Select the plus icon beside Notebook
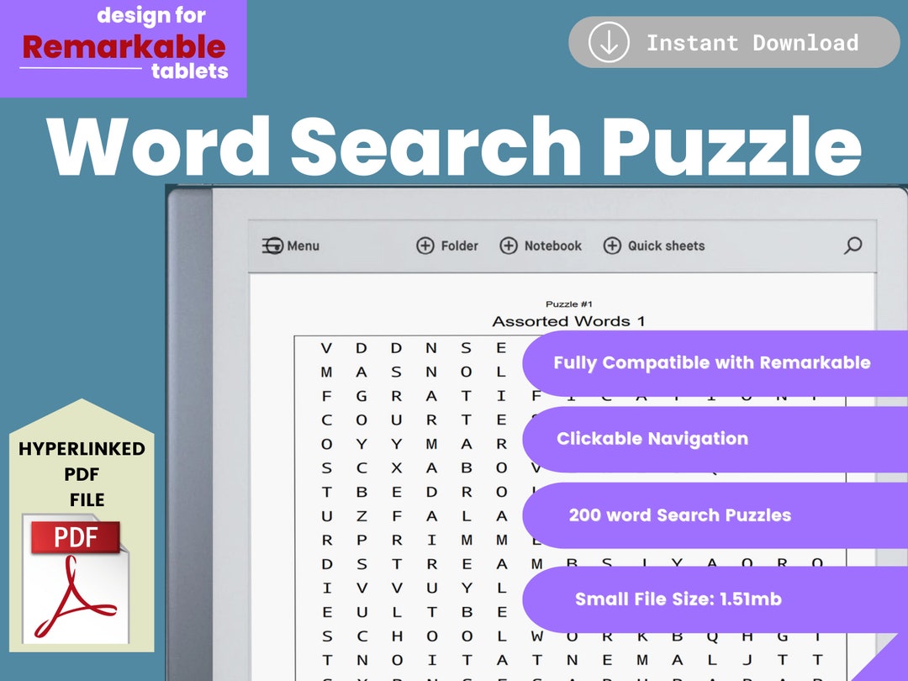The width and height of the screenshot is (908, 681). point(508,245)
